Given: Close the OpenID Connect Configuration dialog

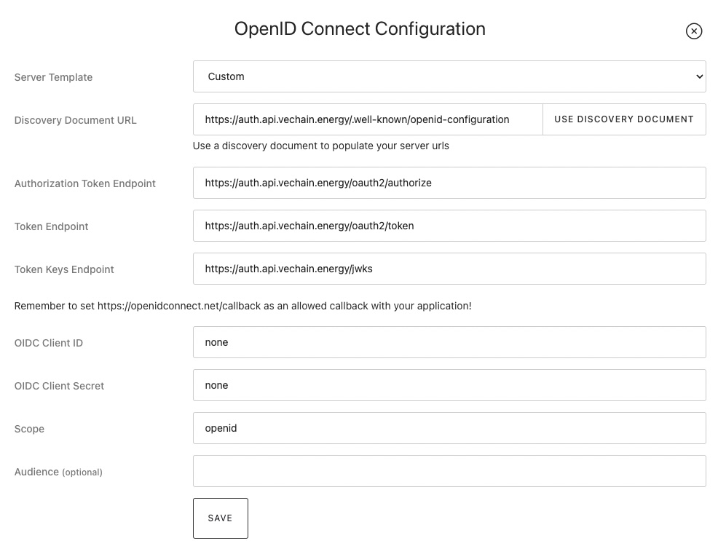Looking at the screenshot, I should pos(694,31).
